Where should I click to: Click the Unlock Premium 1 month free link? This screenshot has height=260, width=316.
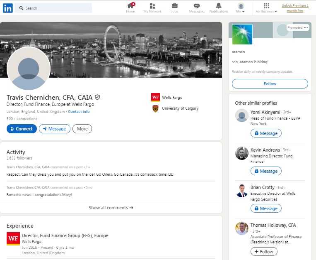[x=295, y=8]
